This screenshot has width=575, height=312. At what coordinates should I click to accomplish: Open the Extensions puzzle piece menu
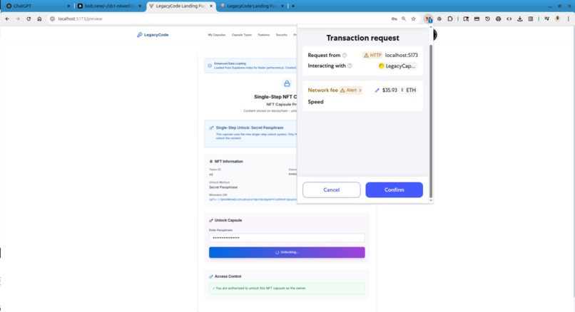tap(450, 19)
